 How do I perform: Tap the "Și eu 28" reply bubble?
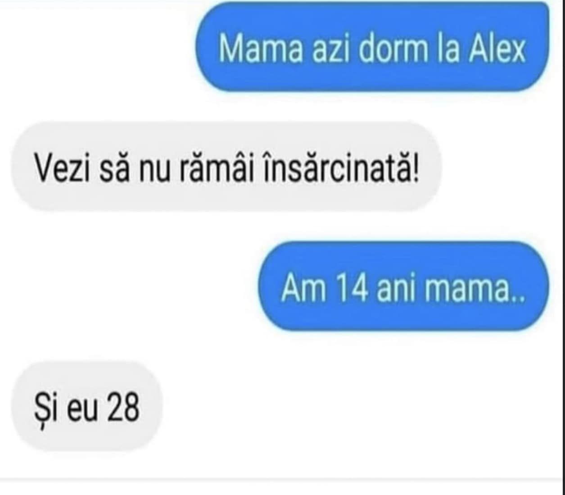coord(86,406)
